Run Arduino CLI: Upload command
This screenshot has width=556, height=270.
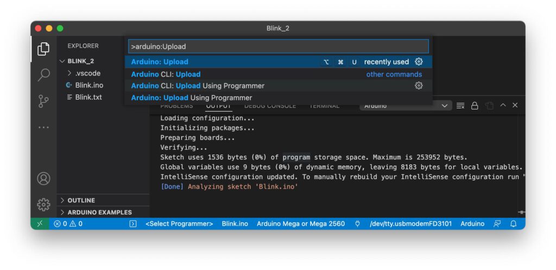coord(279,74)
